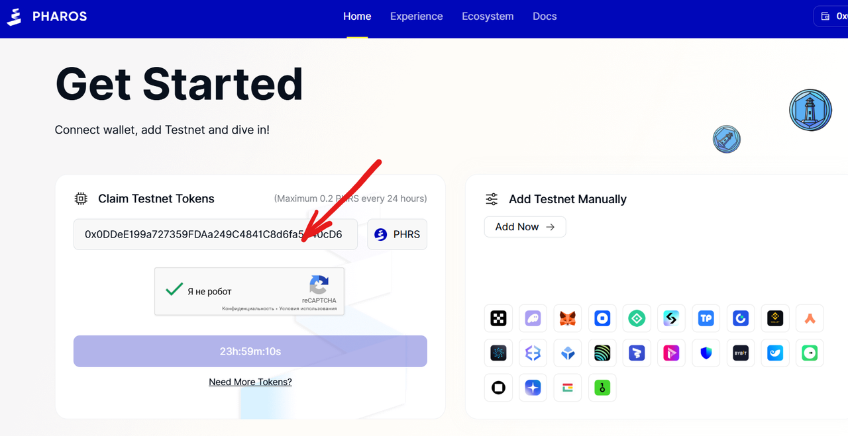Select the green wavy-striped wallet icon
848x436 pixels.
click(x=602, y=353)
